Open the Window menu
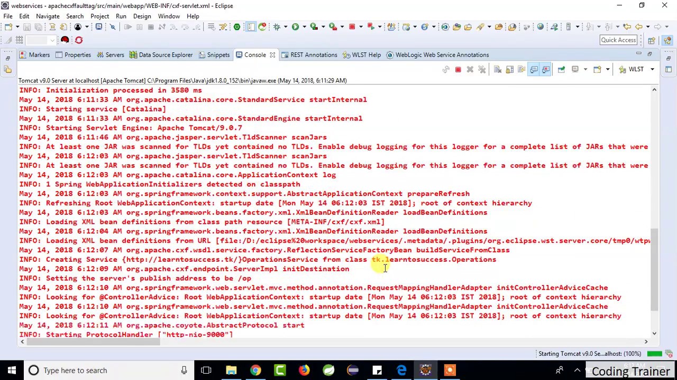This screenshot has width=677, height=380. tap(169, 16)
